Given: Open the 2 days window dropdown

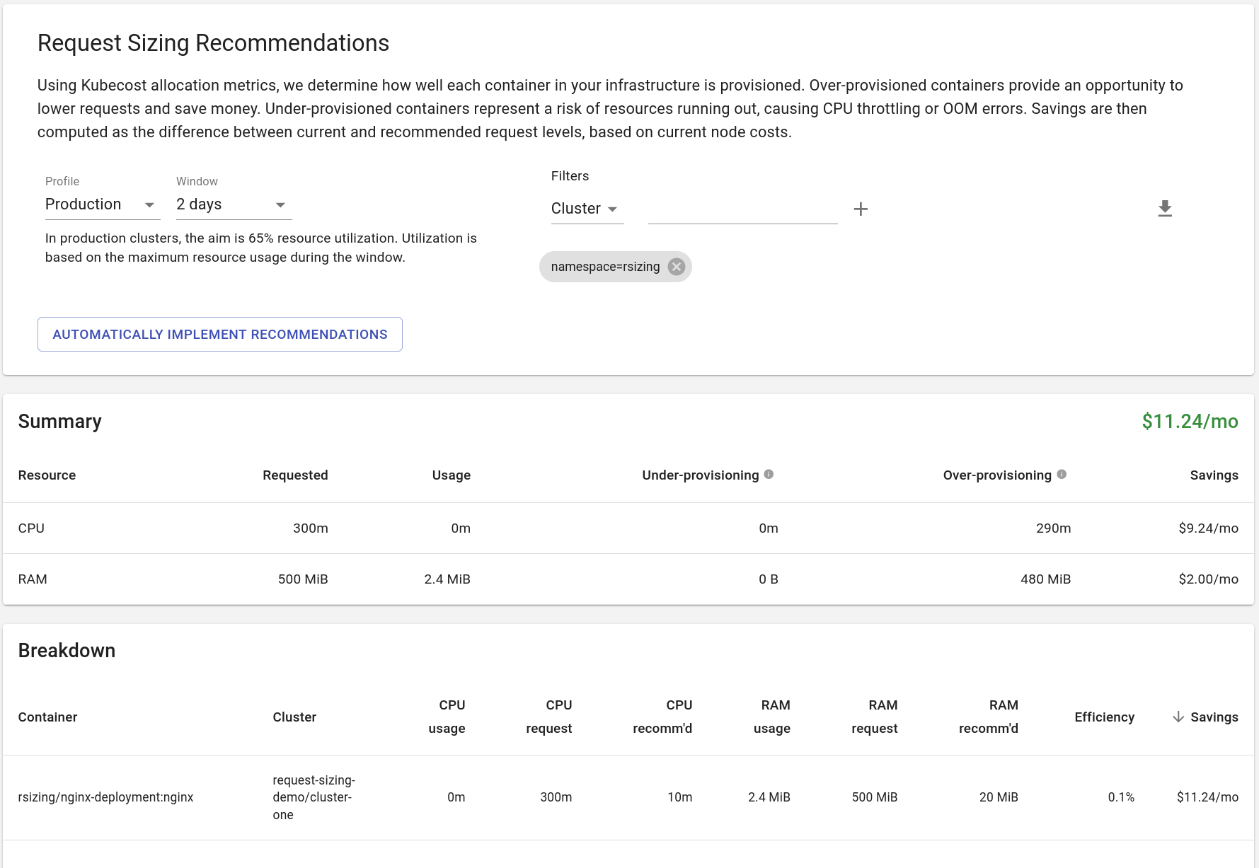Looking at the screenshot, I should coord(234,204).
